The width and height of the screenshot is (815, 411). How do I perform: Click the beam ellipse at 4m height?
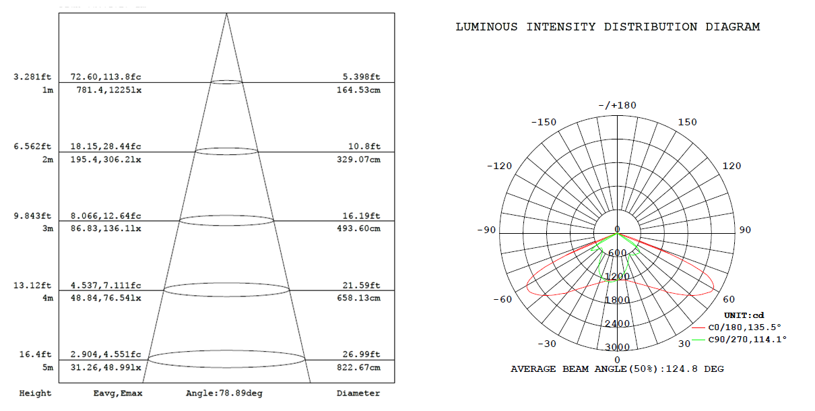[226, 290]
